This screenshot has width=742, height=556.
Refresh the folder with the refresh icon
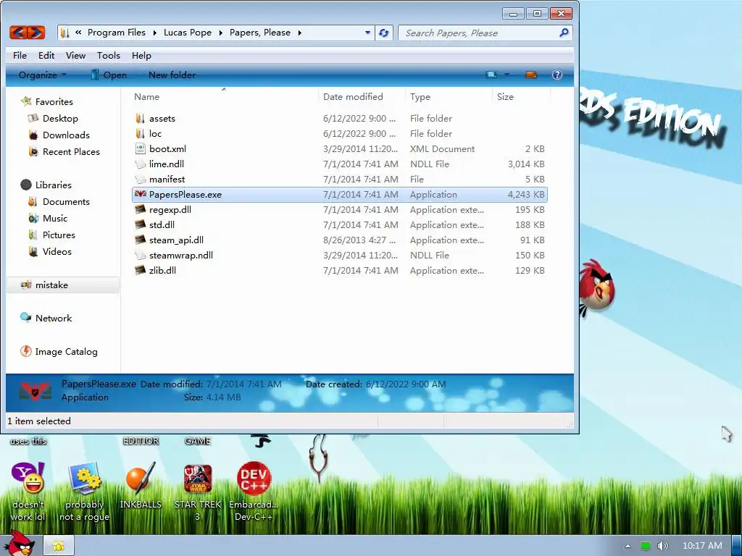pyautogui.click(x=384, y=33)
